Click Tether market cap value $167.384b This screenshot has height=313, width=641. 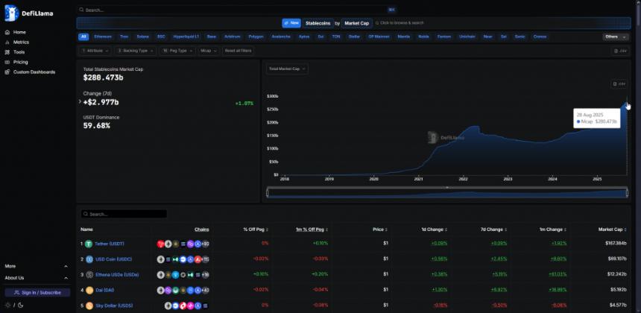click(x=616, y=244)
